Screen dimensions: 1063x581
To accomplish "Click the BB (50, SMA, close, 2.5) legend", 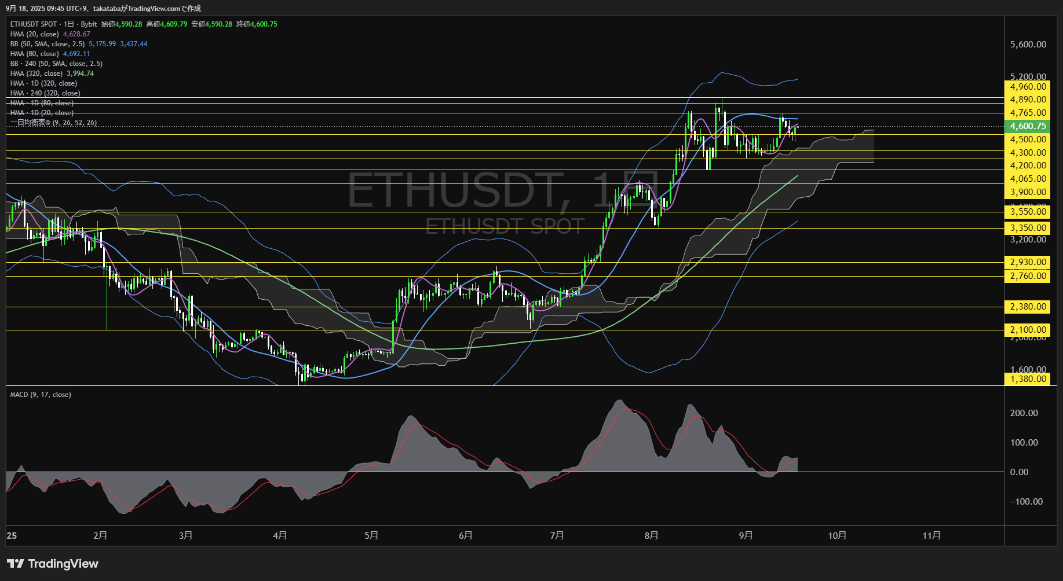I will click(48, 44).
